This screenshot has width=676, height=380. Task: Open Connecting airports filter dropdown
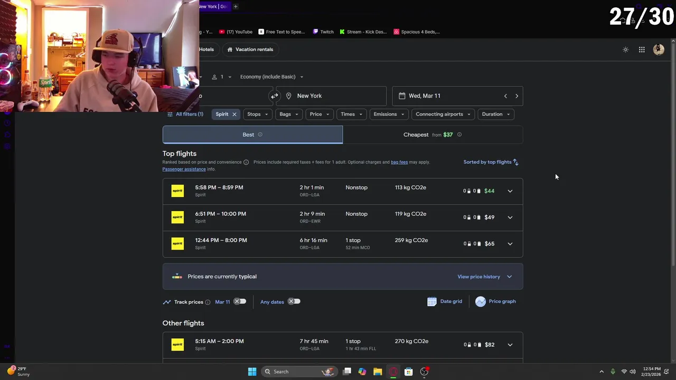[x=443, y=114]
